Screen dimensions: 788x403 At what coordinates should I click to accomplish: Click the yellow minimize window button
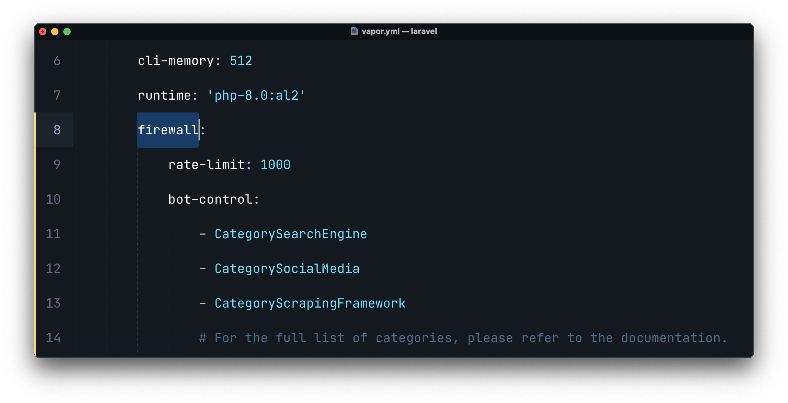coord(55,32)
